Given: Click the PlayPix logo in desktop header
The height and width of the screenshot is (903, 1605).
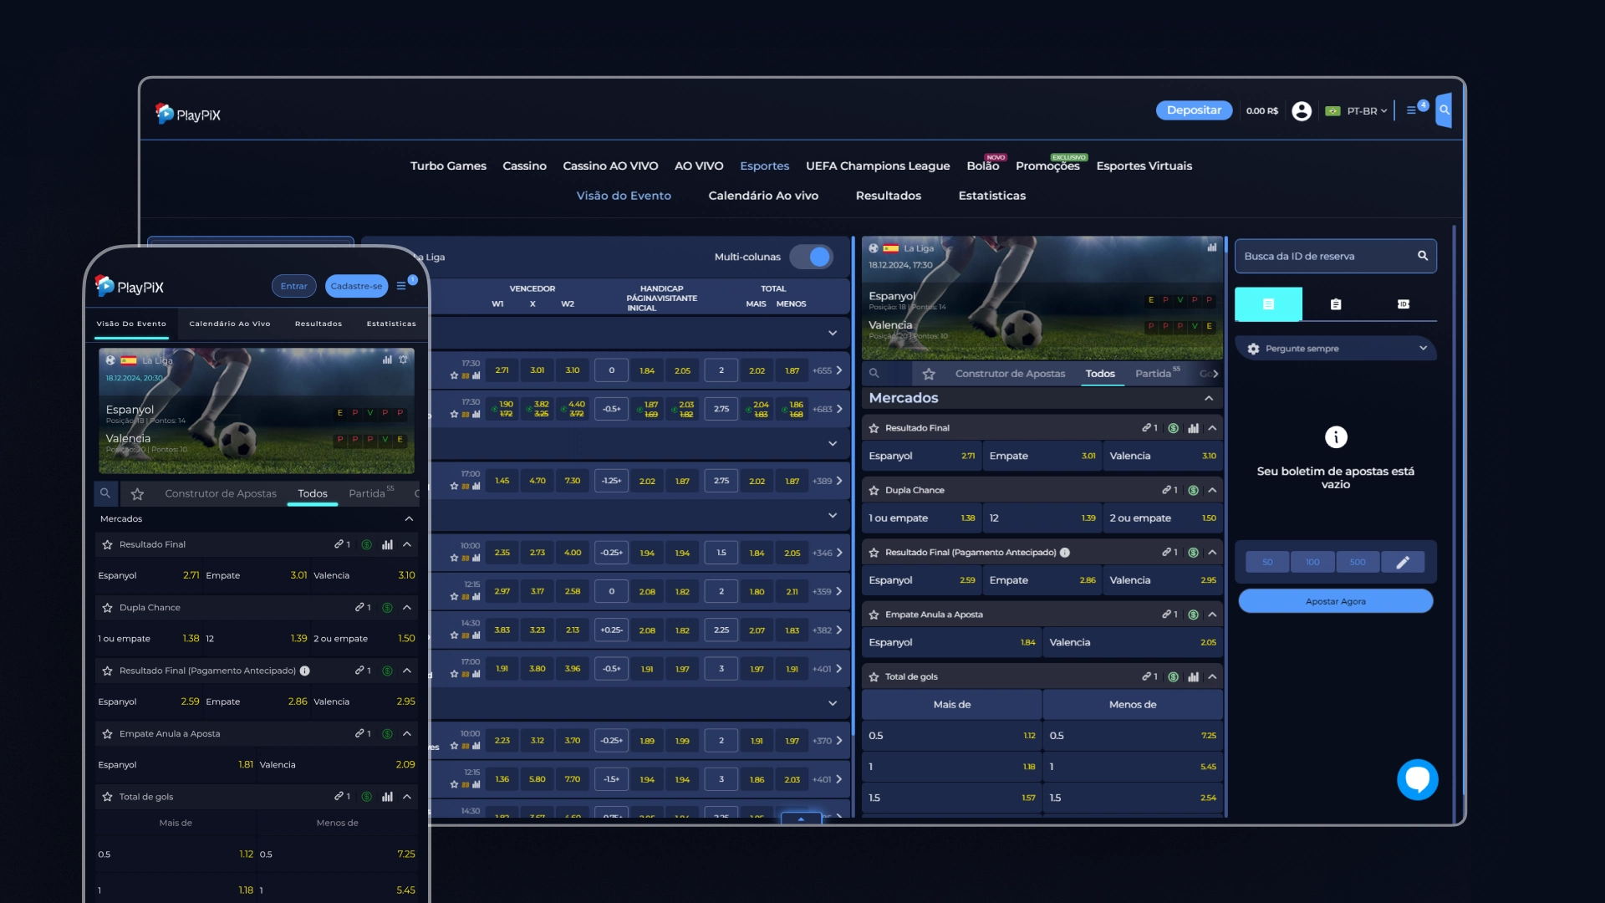Looking at the screenshot, I should click(x=188, y=114).
